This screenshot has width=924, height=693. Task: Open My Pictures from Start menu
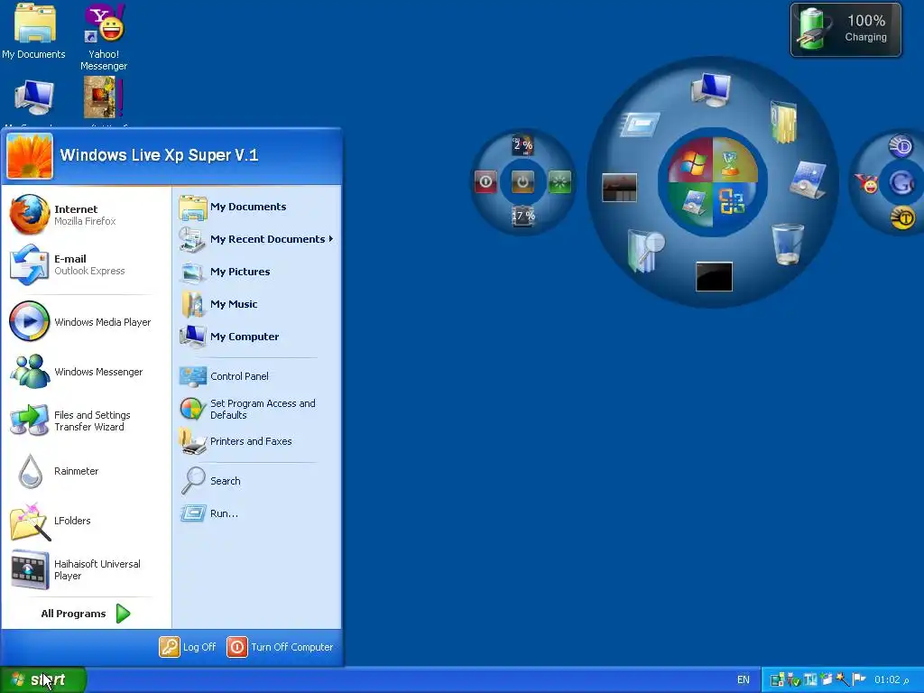(x=257, y=272)
